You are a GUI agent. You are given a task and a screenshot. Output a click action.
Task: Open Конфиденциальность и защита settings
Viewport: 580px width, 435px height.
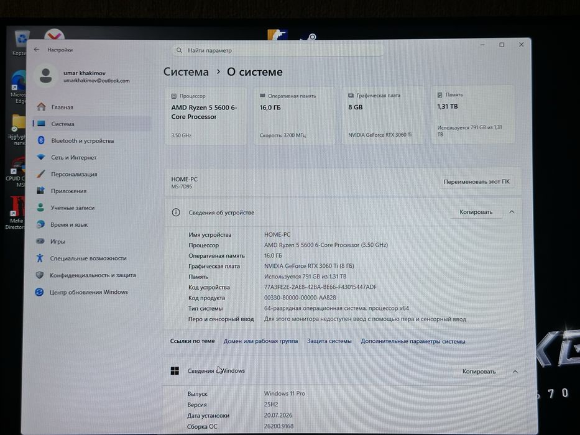click(x=92, y=275)
